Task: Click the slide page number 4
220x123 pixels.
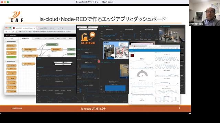Action: [179, 108]
